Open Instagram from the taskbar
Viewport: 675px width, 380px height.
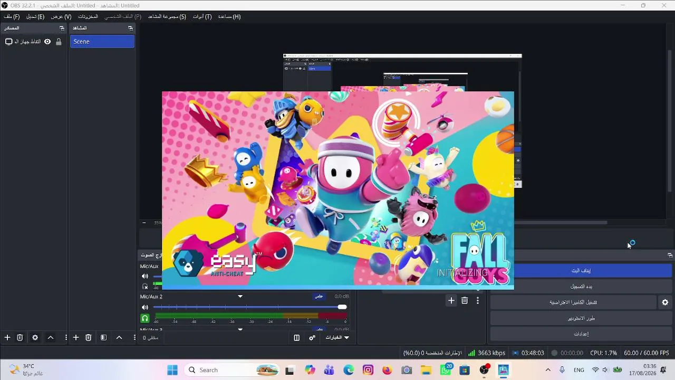pyautogui.click(x=368, y=370)
